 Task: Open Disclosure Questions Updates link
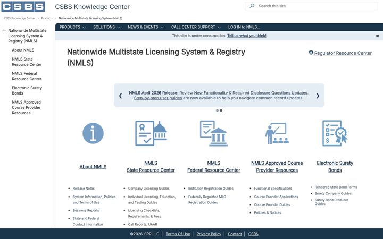279,93
